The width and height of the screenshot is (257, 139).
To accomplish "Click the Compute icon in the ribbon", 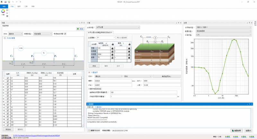I will tap(3, 12).
